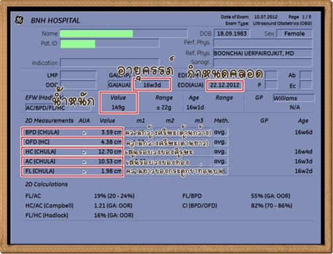Select the EDD(AUA) date 22.12.2012
Viewport: 333px width, 254px height.
(x=225, y=85)
